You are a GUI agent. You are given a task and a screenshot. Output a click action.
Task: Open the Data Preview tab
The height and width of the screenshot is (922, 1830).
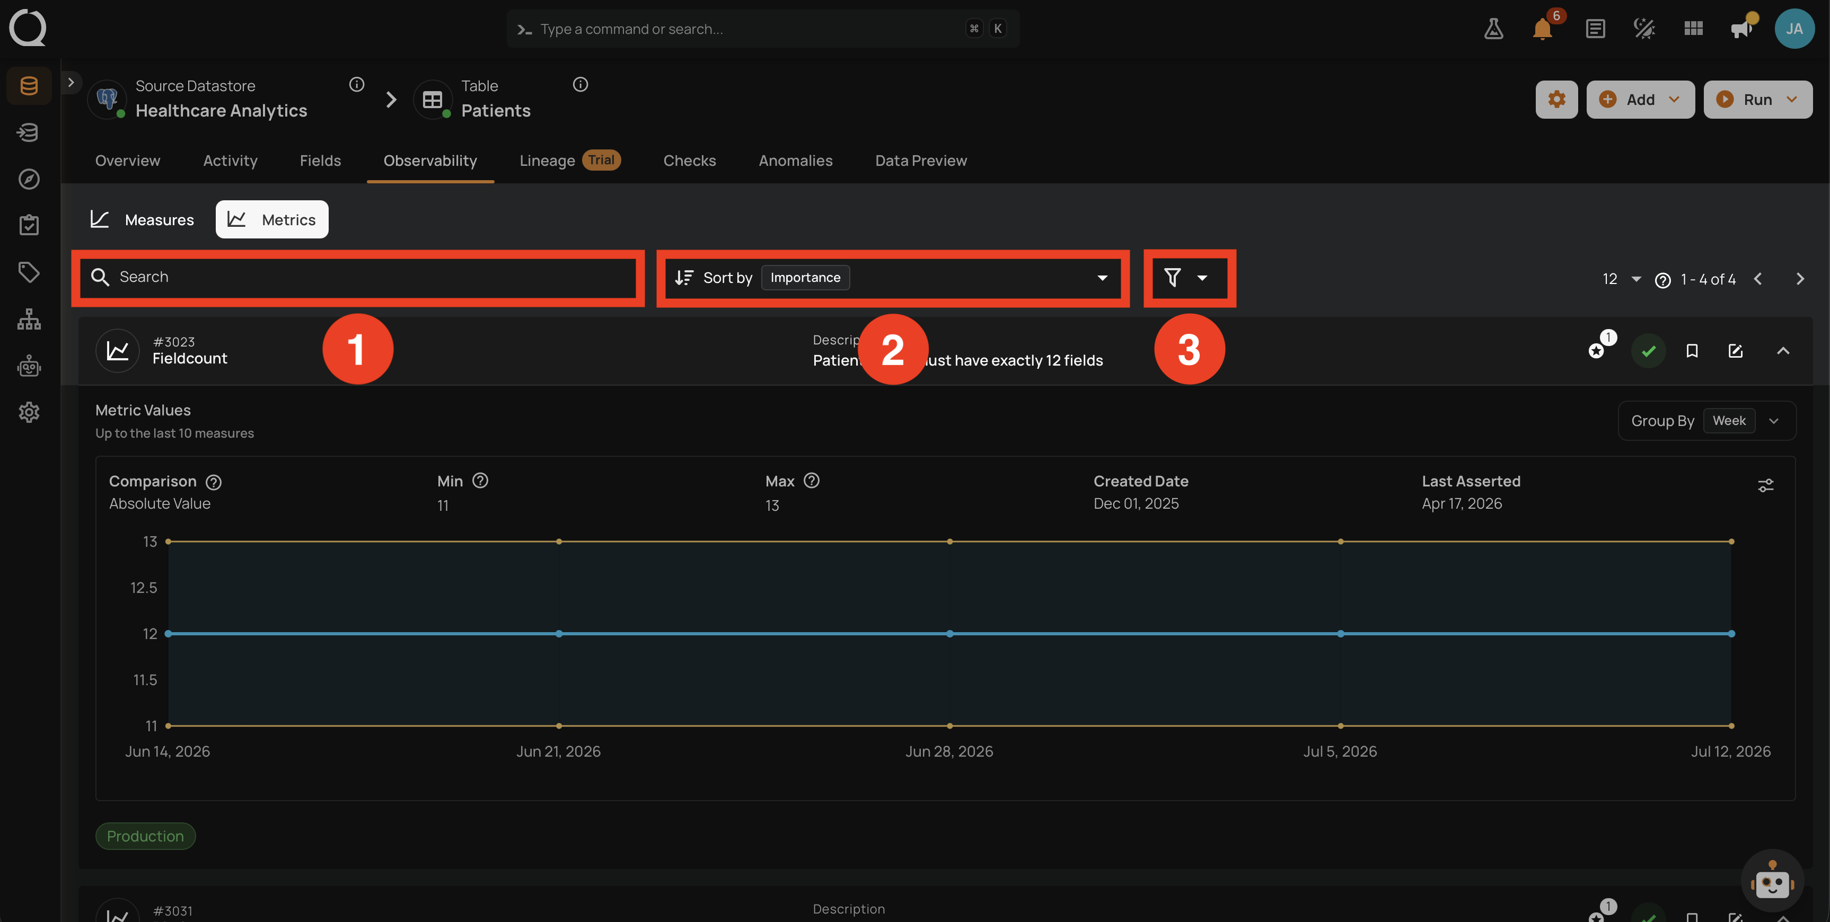pos(921,161)
